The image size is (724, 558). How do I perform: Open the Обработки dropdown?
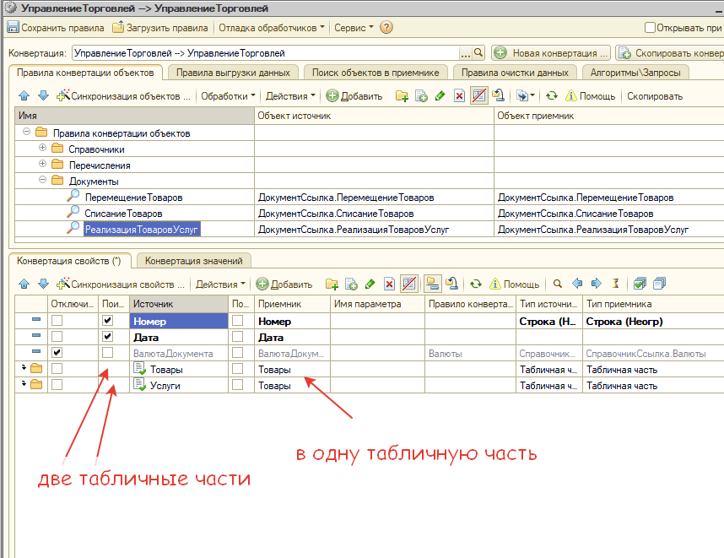[228, 96]
